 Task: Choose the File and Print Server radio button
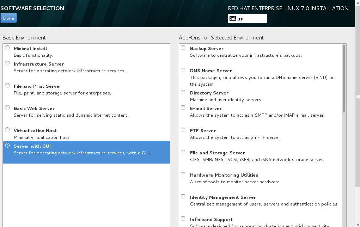coord(7,85)
